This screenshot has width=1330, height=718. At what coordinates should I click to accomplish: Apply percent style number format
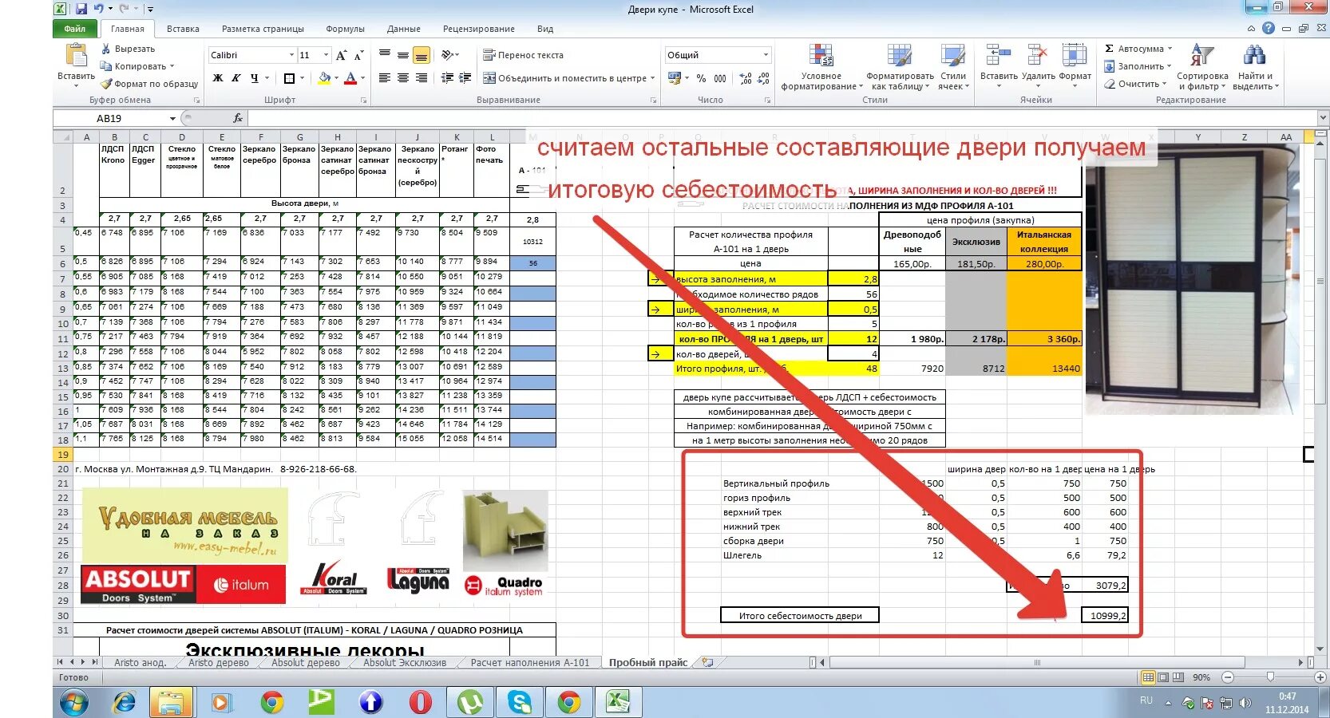tap(701, 78)
